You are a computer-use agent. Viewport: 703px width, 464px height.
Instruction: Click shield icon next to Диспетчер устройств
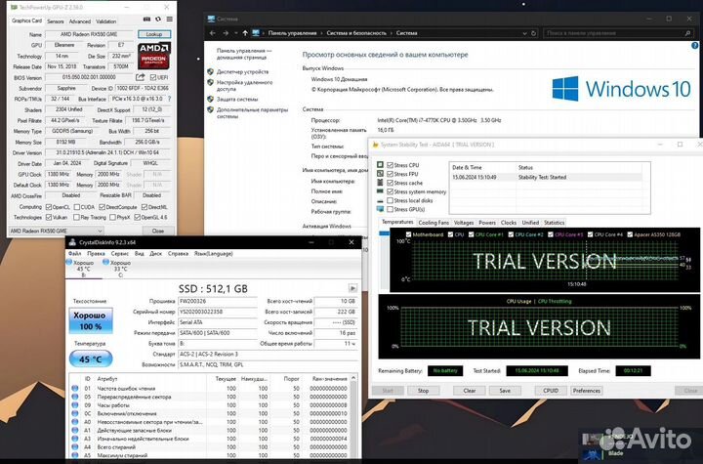click(210, 71)
